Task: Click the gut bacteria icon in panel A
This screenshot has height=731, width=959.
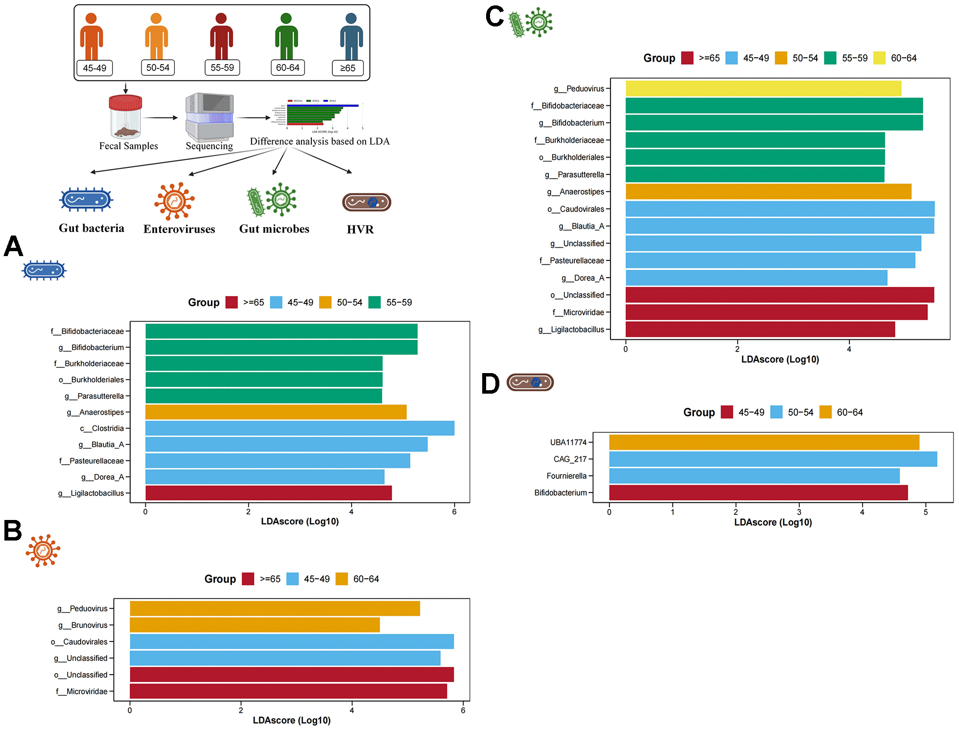Action: (x=44, y=277)
